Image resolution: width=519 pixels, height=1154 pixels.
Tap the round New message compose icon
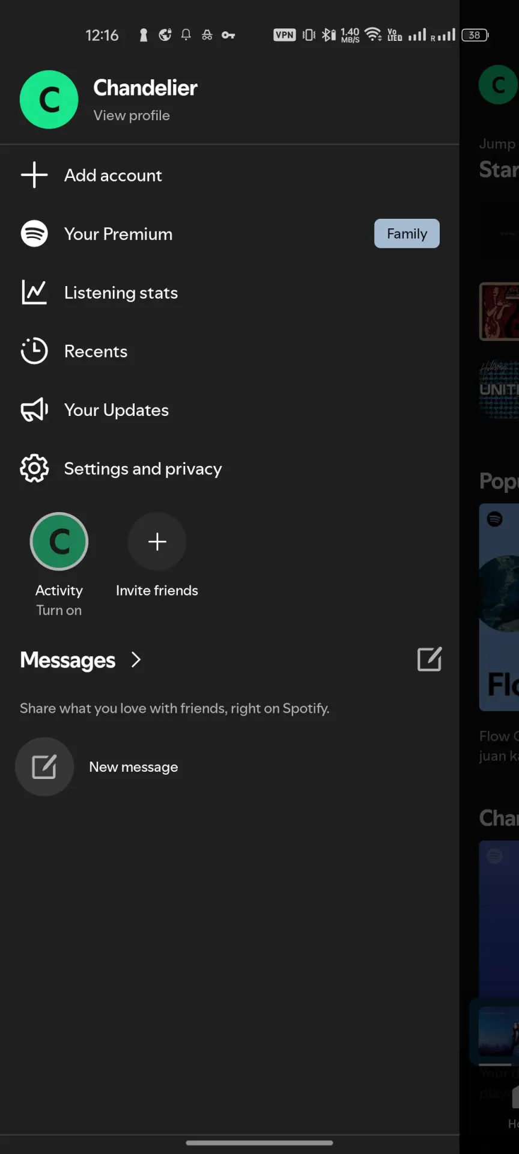click(x=44, y=767)
